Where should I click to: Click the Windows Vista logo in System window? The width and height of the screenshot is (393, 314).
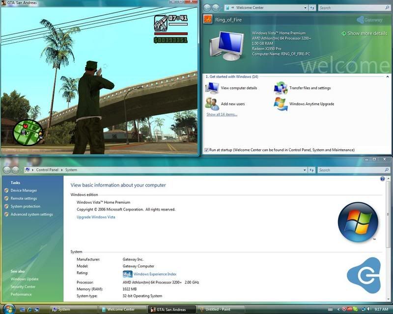[x=358, y=222]
